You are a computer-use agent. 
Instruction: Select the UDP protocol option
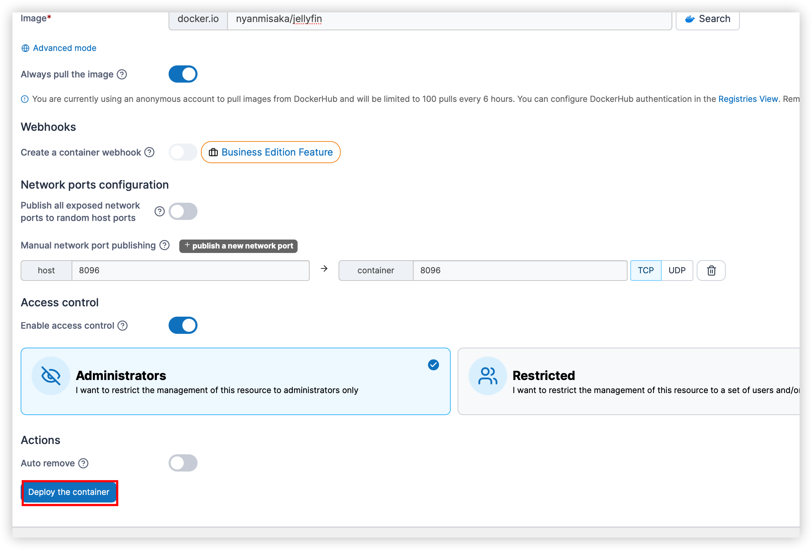[677, 271]
